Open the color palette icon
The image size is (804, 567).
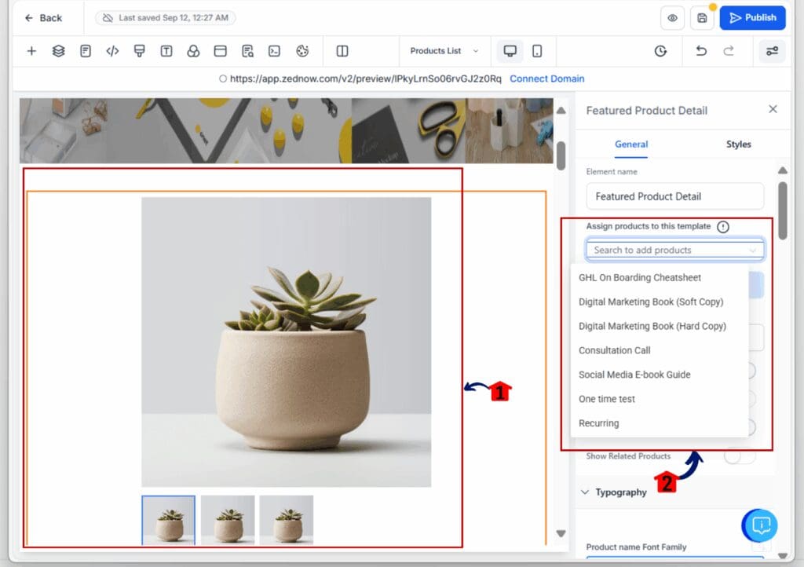point(301,51)
